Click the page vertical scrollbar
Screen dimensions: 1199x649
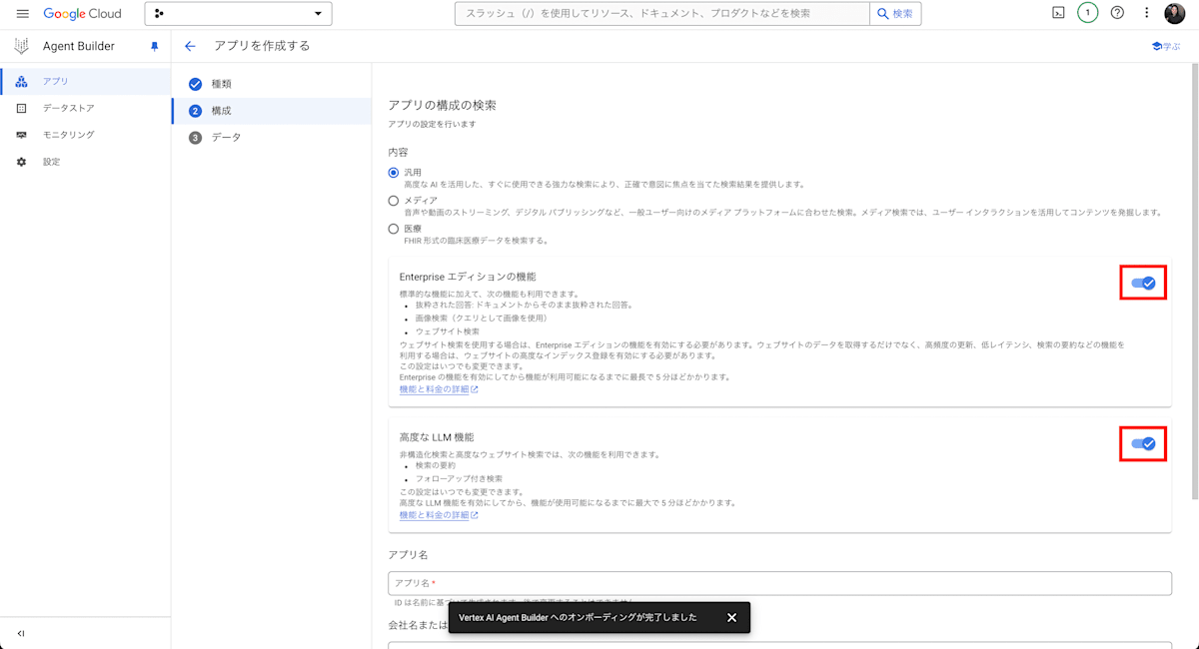point(1193,280)
